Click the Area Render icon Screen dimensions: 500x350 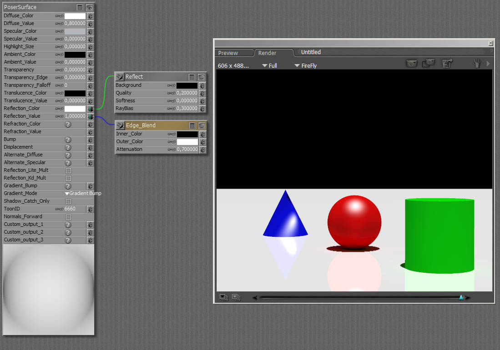coord(428,64)
